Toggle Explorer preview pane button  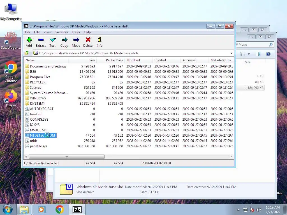coord(258,54)
